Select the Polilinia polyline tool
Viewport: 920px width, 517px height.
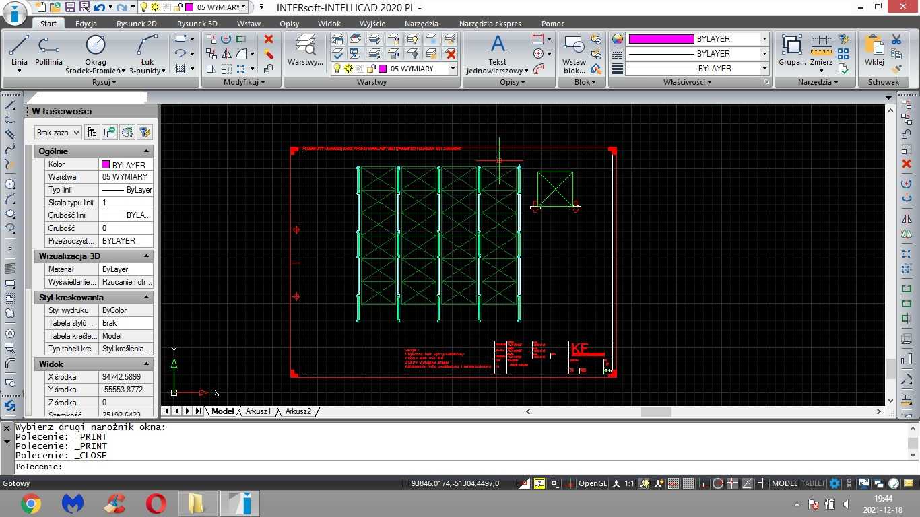pos(48,51)
